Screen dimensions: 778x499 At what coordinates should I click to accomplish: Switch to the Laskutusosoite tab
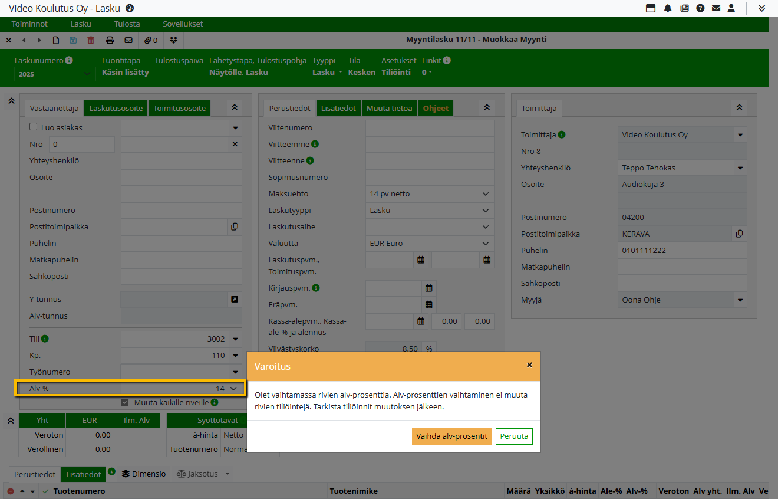[116, 109]
